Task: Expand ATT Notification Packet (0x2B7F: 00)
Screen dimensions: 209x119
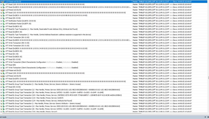Action: pos(1,24)
